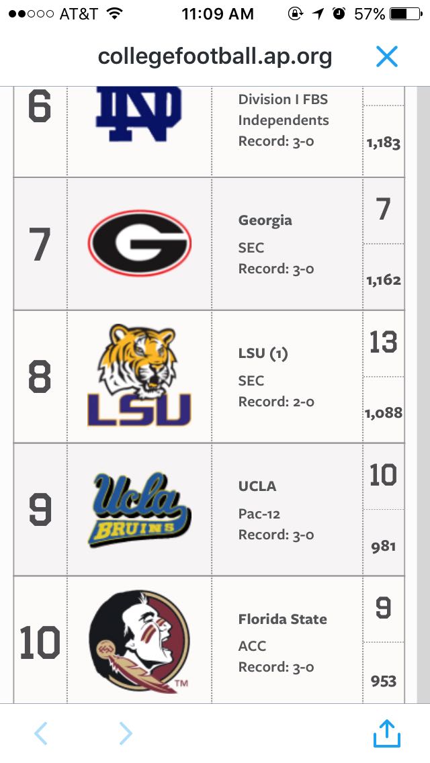Go back with the left arrow
This screenshot has width=430, height=763.
(x=40, y=733)
